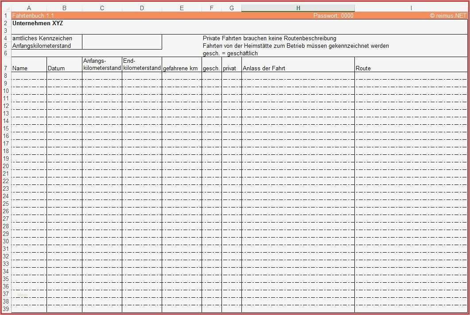Click the gefahrene km heading cell
The height and width of the screenshot is (315, 470).
click(182, 65)
